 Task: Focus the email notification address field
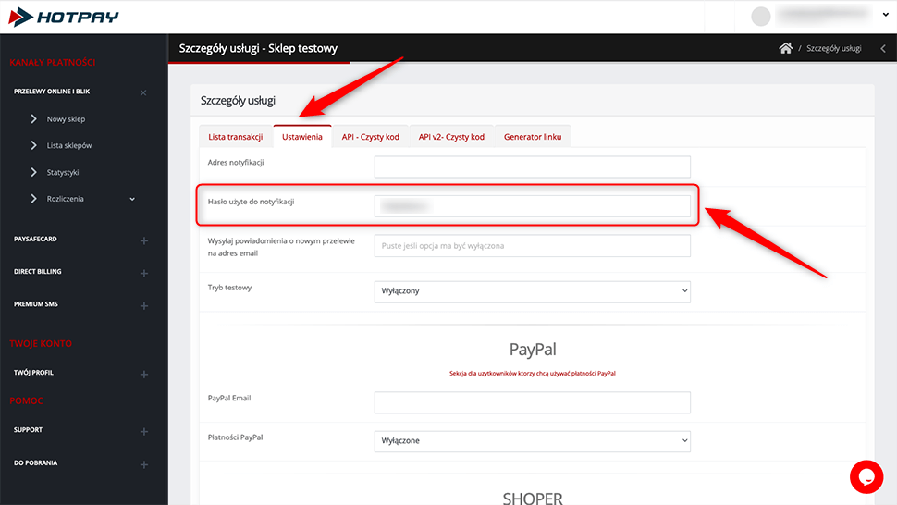click(x=532, y=246)
